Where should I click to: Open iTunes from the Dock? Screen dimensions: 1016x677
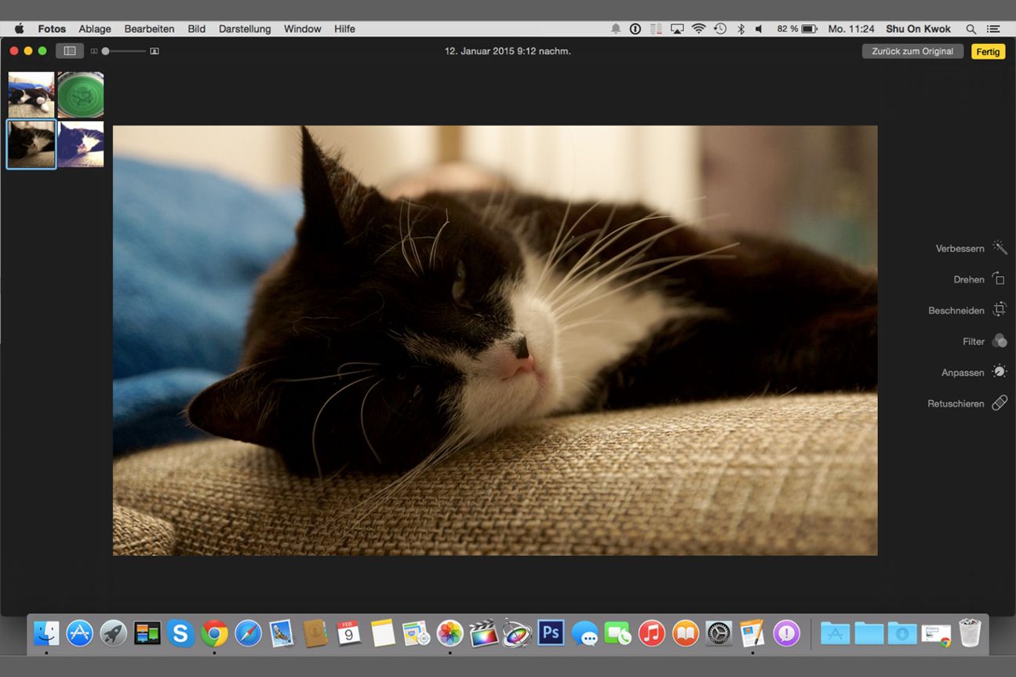coord(651,632)
